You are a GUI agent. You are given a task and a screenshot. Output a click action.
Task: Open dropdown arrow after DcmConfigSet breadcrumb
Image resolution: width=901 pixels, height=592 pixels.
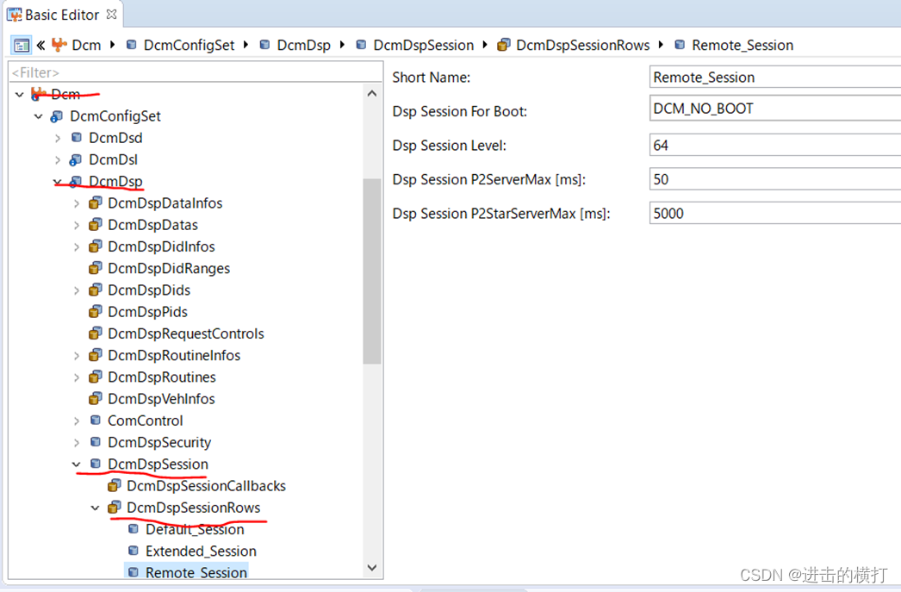245,44
